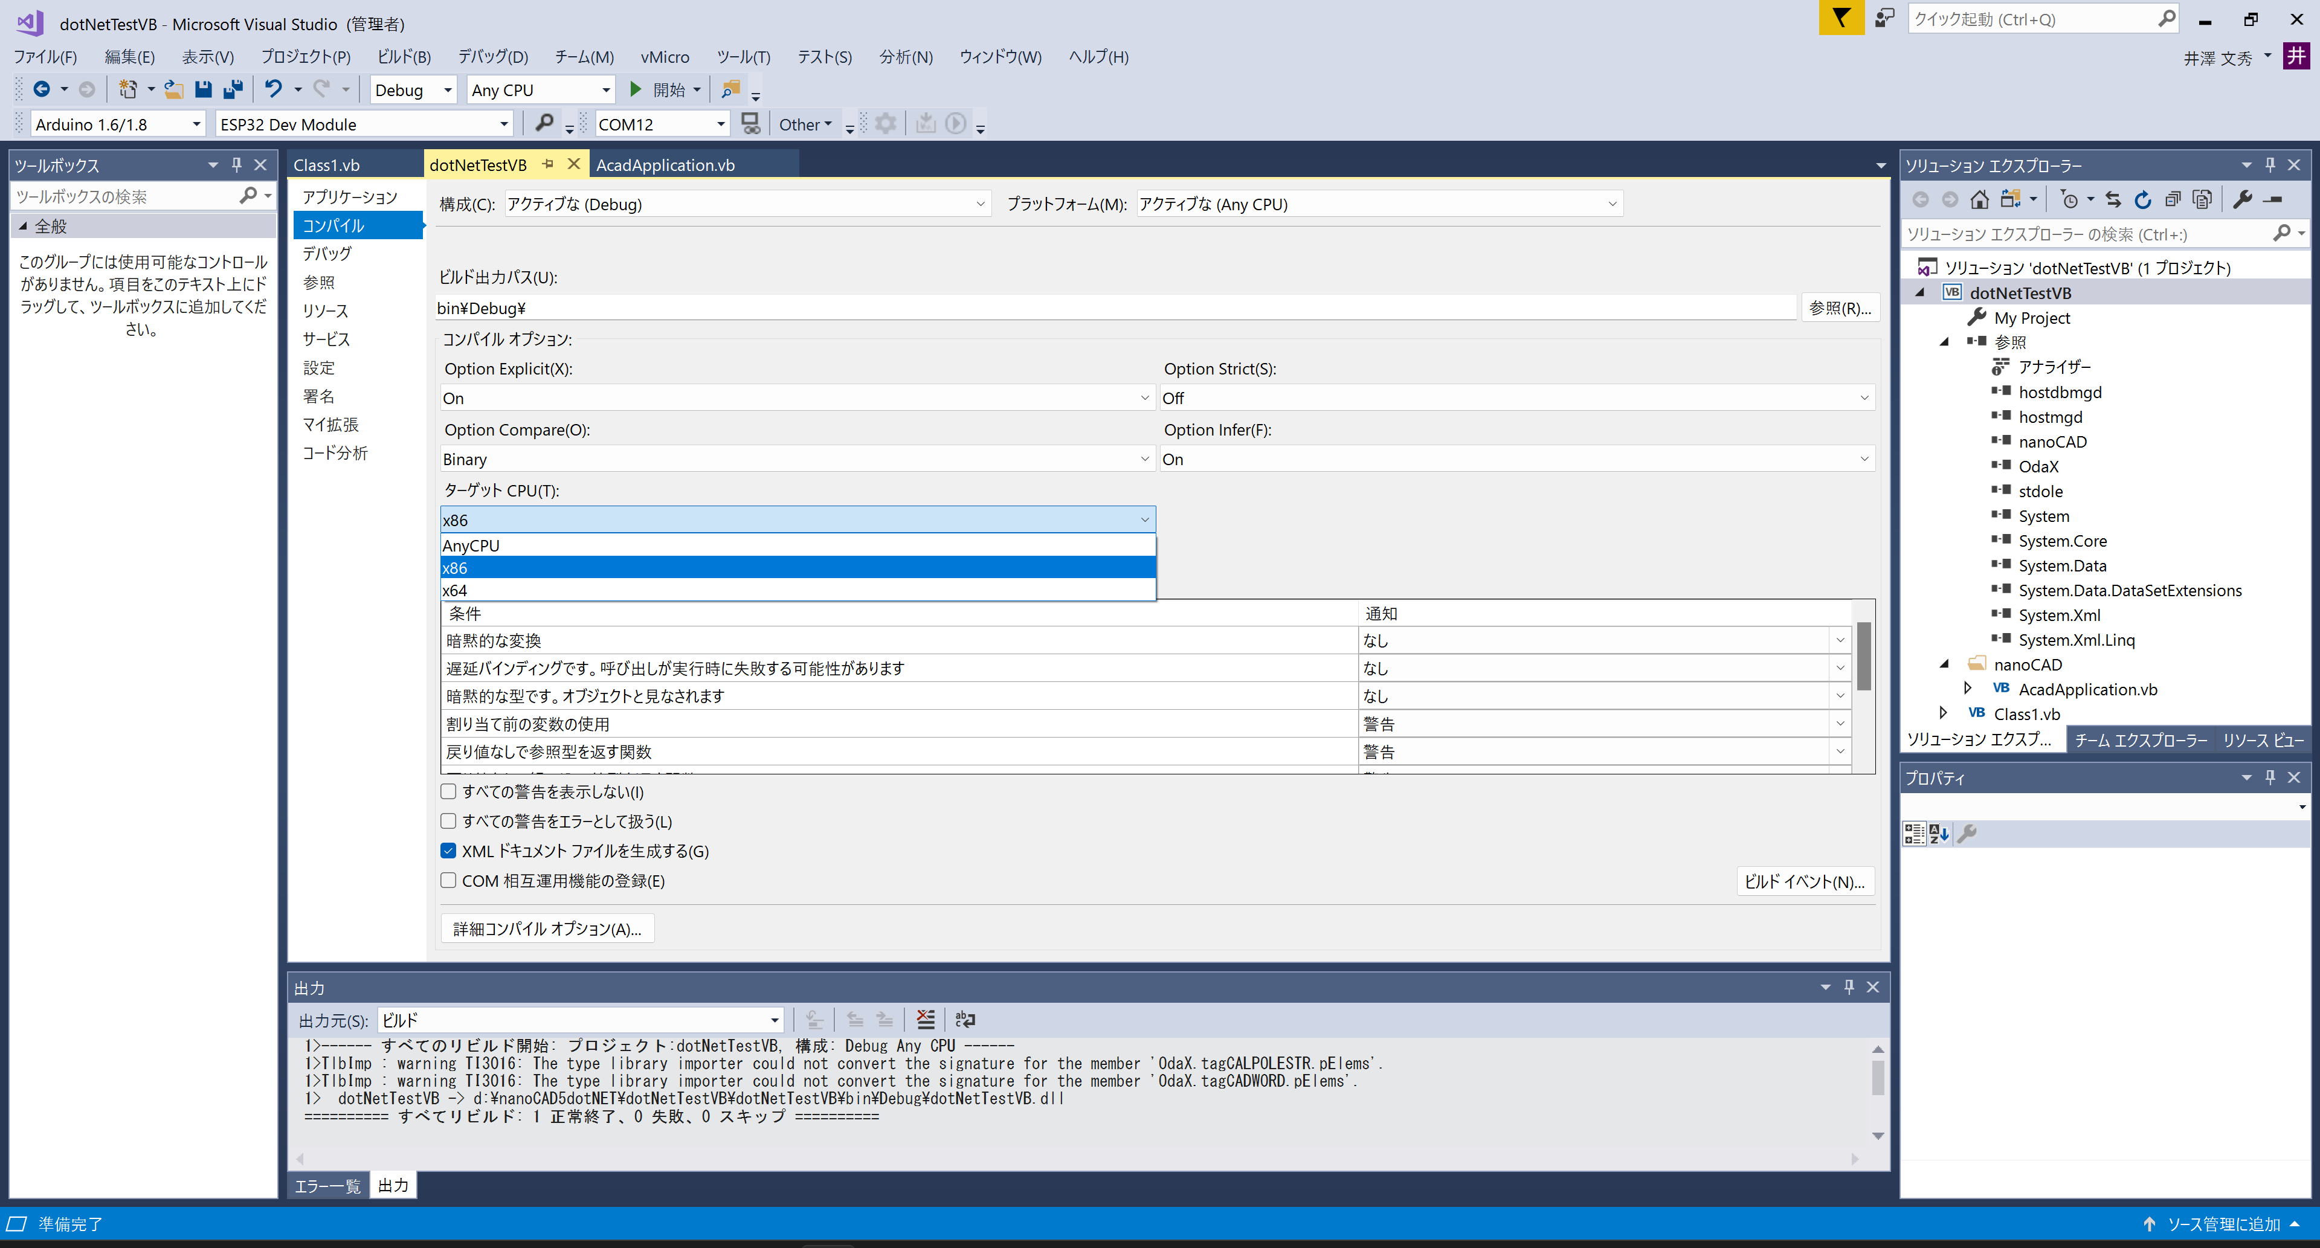Click the alphabetical sort icon in Properties
The height and width of the screenshot is (1248, 2320).
coord(1939,834)
